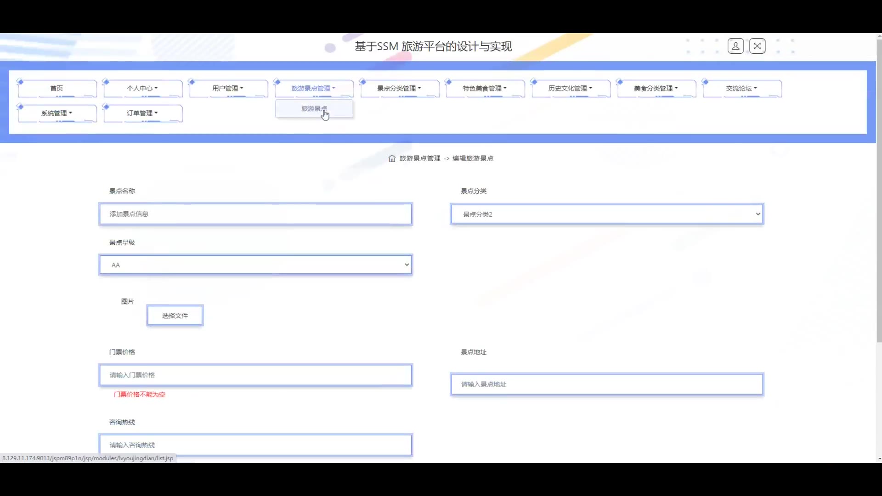Open the 景点星级 dropdown showing AA

click(255, 265)
